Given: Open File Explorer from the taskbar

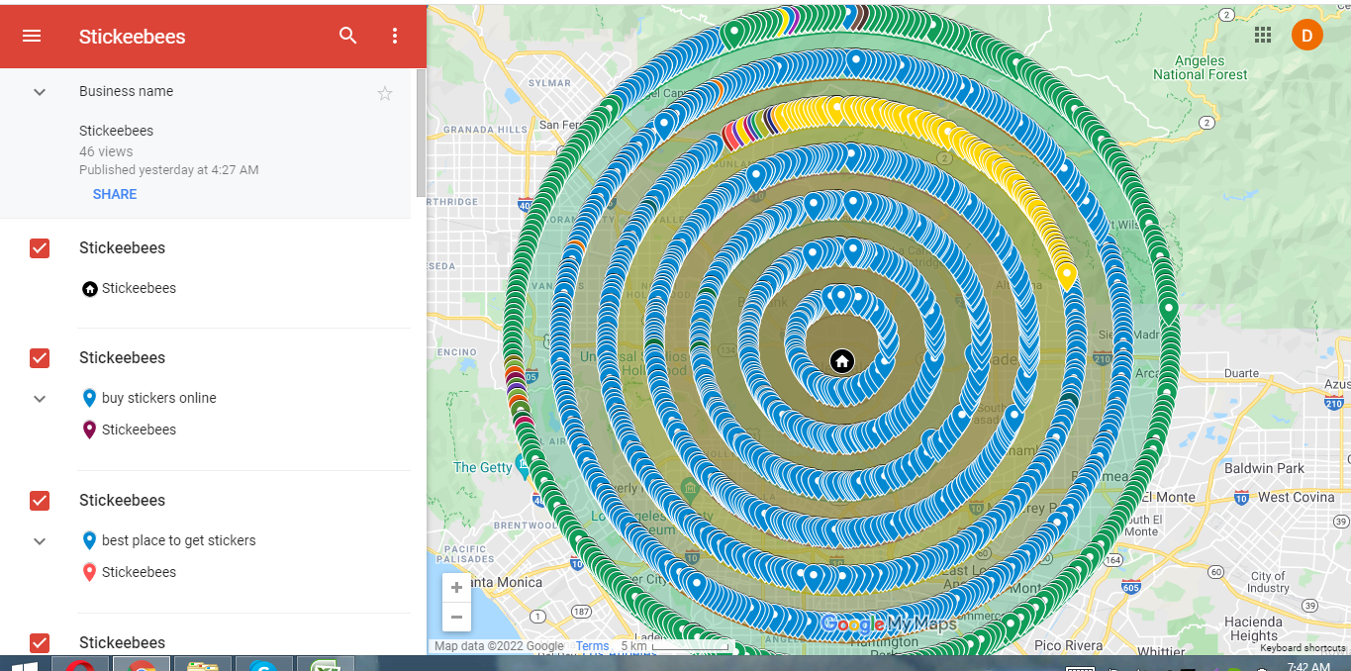Looking at the screenshot, I should [x=202, y=664].
